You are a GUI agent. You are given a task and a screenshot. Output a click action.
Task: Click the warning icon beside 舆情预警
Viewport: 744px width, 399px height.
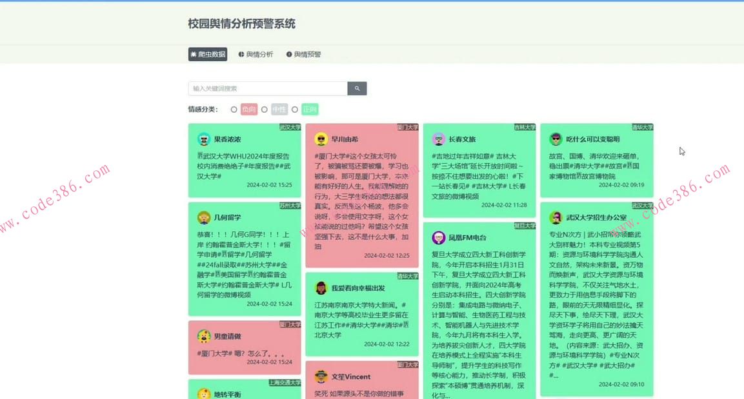pyautogui.click(x=289, y=54)
